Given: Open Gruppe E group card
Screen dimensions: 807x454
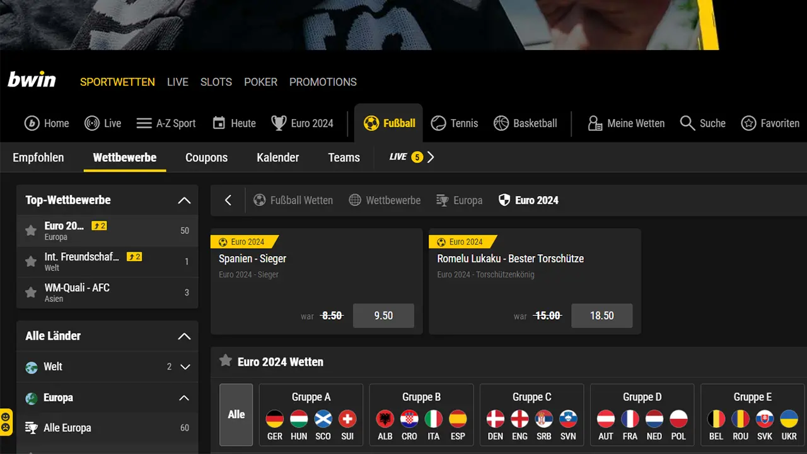Looking at the screenshot, I should coord(752,415).
